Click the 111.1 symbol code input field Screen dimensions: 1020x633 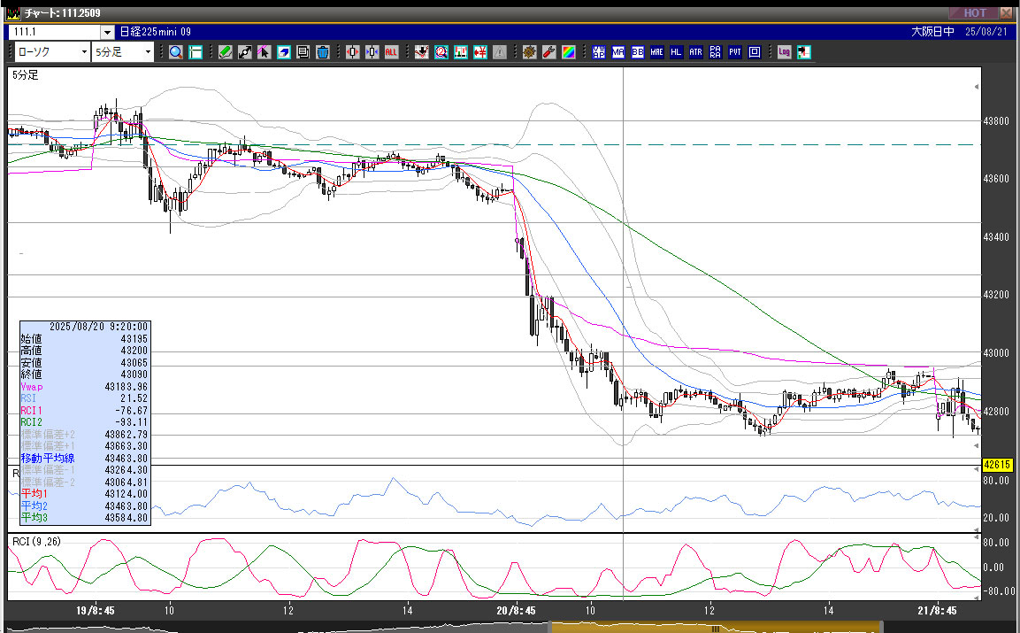(56, 32)
